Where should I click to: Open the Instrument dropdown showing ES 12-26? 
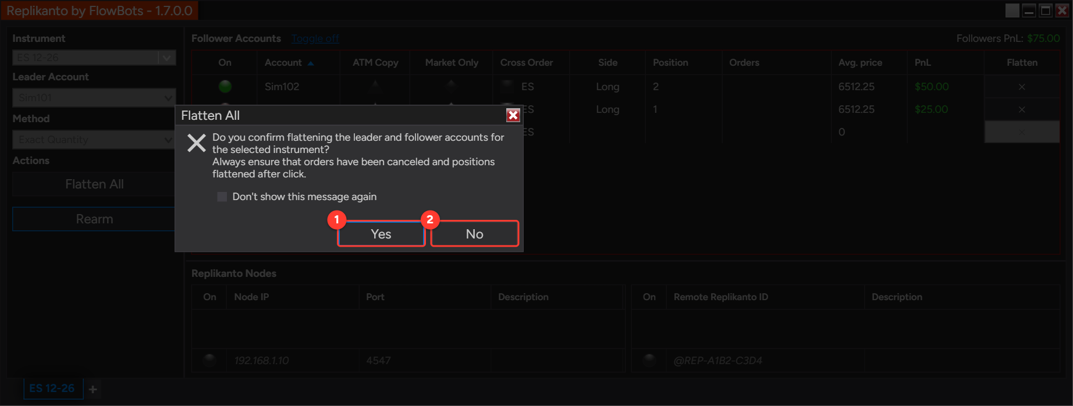[94, 58]
